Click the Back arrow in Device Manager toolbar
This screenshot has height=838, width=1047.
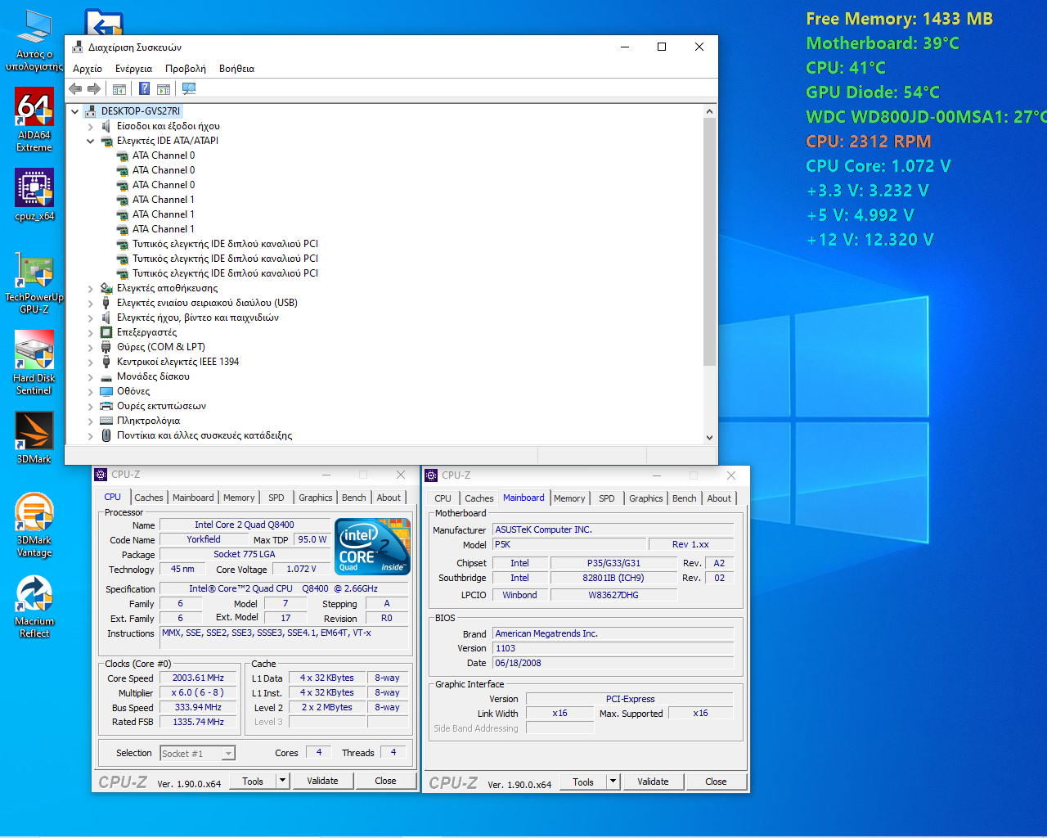point(75,88)
